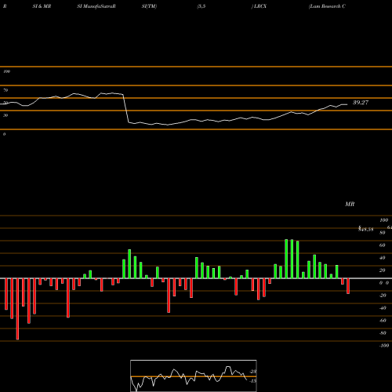Click the MR axis label -60 on the right
The height and width of the screenshot is (392, 392).
(383, 321)
